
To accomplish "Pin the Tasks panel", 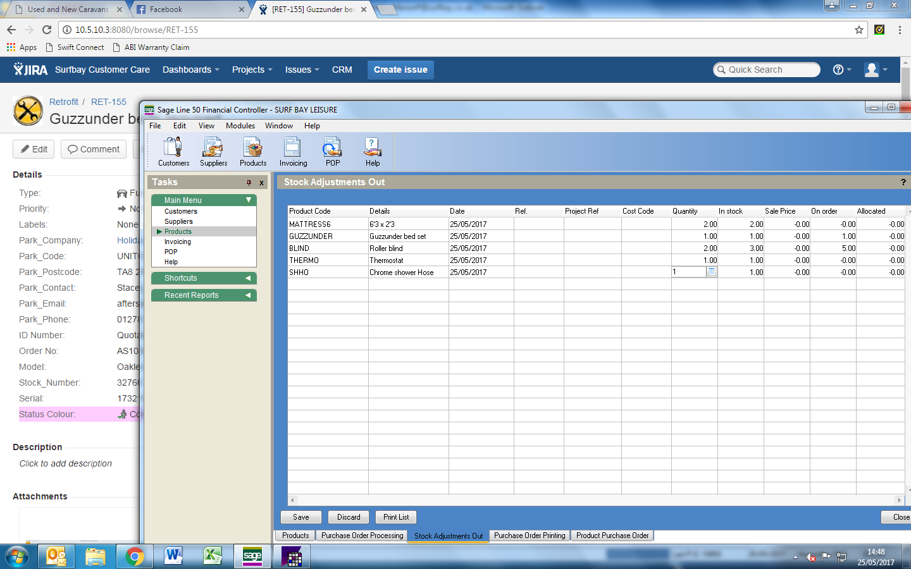I will pos(249,183).
